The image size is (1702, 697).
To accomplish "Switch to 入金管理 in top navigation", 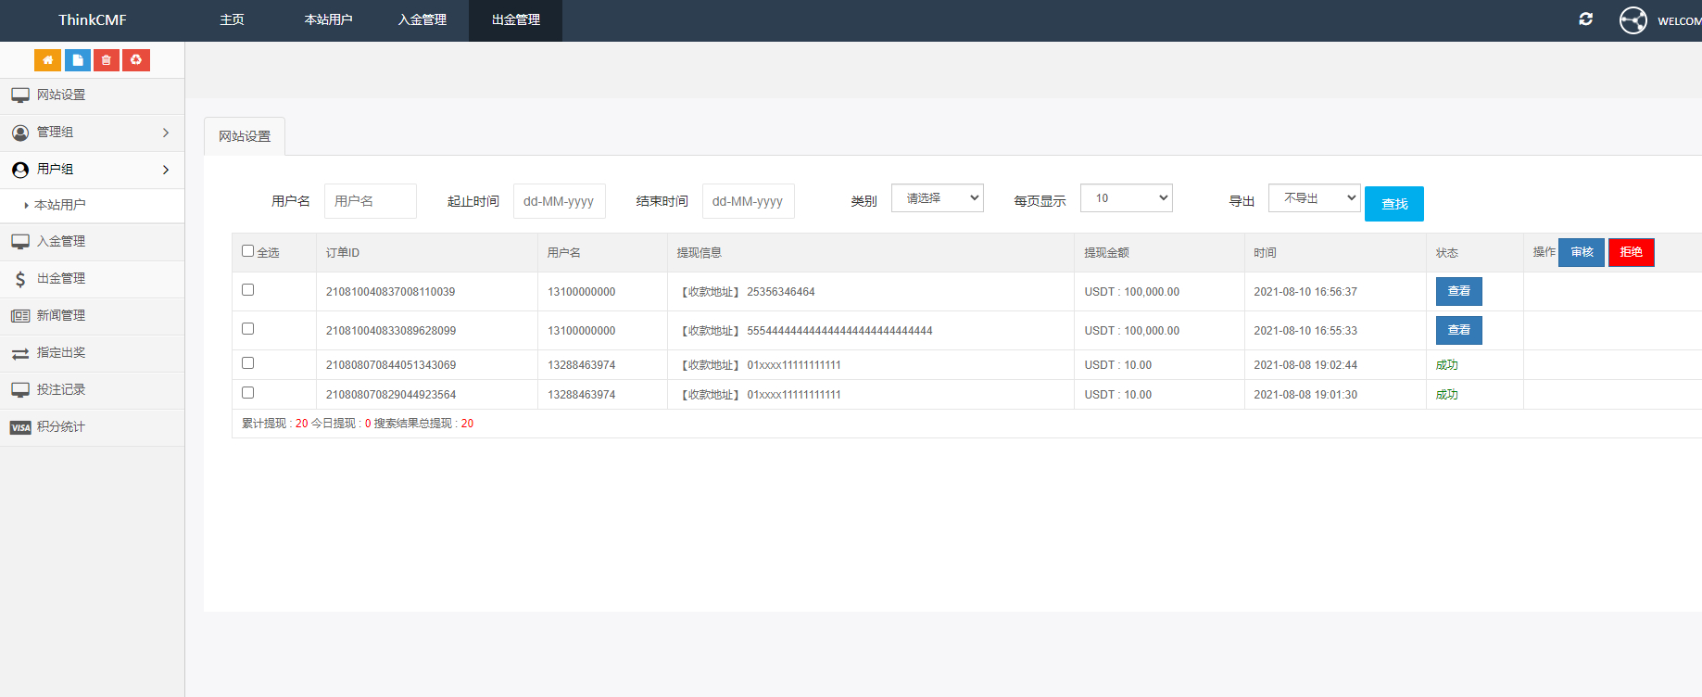I will pyautogui.click(x=422, y=20).
